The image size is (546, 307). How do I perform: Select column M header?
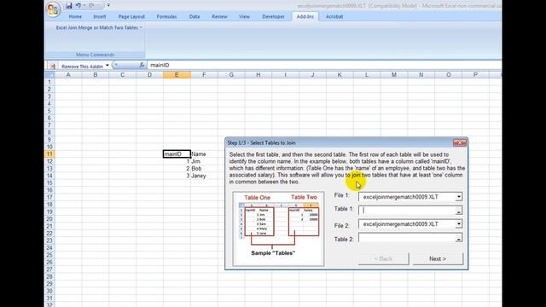(x=394, y=75)
